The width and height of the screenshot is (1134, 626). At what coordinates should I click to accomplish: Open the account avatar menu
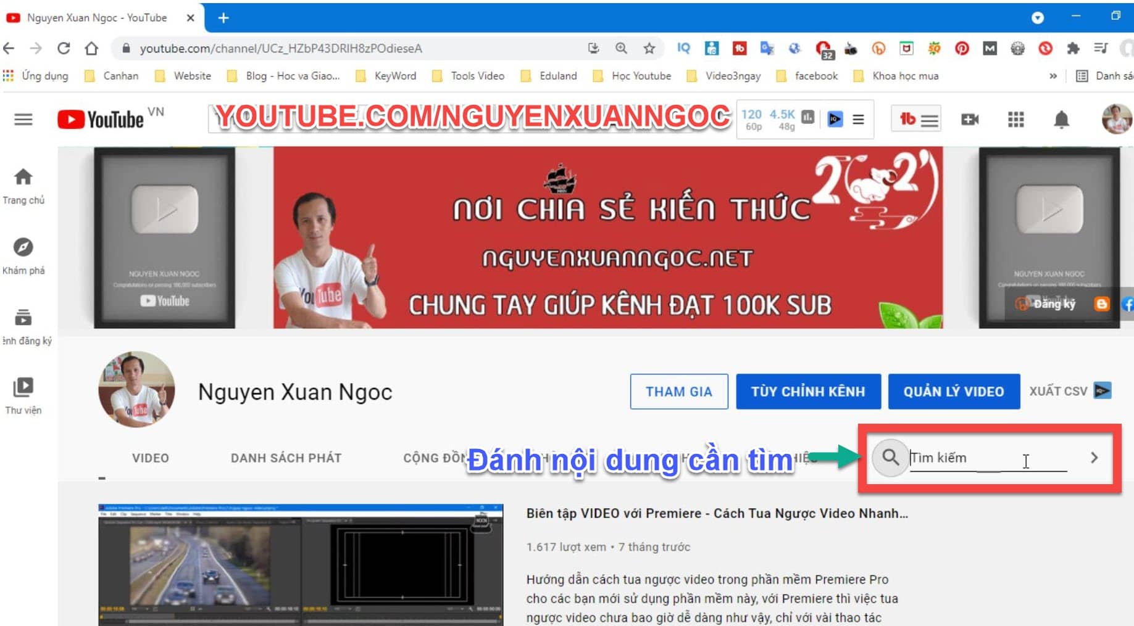point(1116,119)
